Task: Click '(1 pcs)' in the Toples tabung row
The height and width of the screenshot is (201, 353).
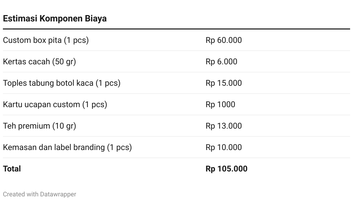Action: pos(108,83)
